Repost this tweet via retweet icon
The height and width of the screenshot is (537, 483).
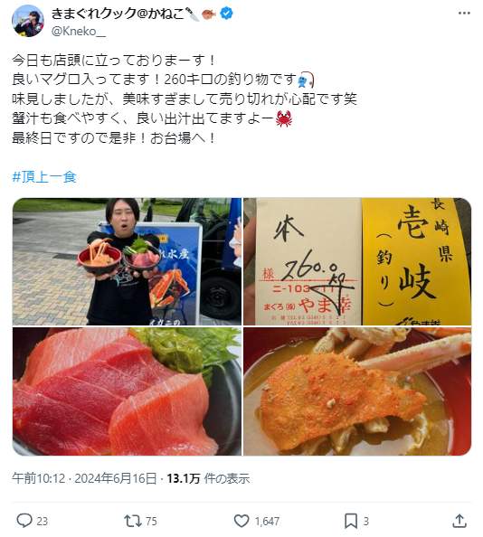(133, 521)
